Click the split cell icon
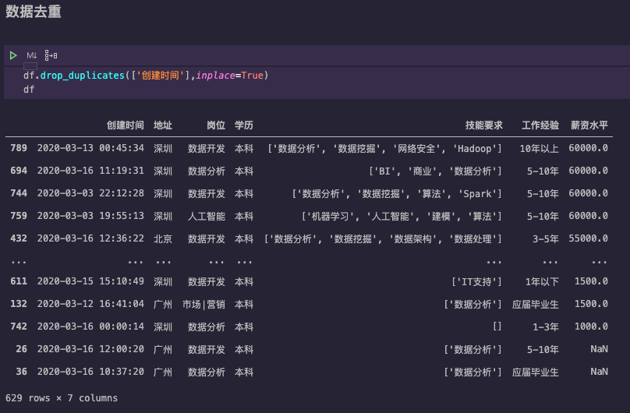 [x=51, y=55]
